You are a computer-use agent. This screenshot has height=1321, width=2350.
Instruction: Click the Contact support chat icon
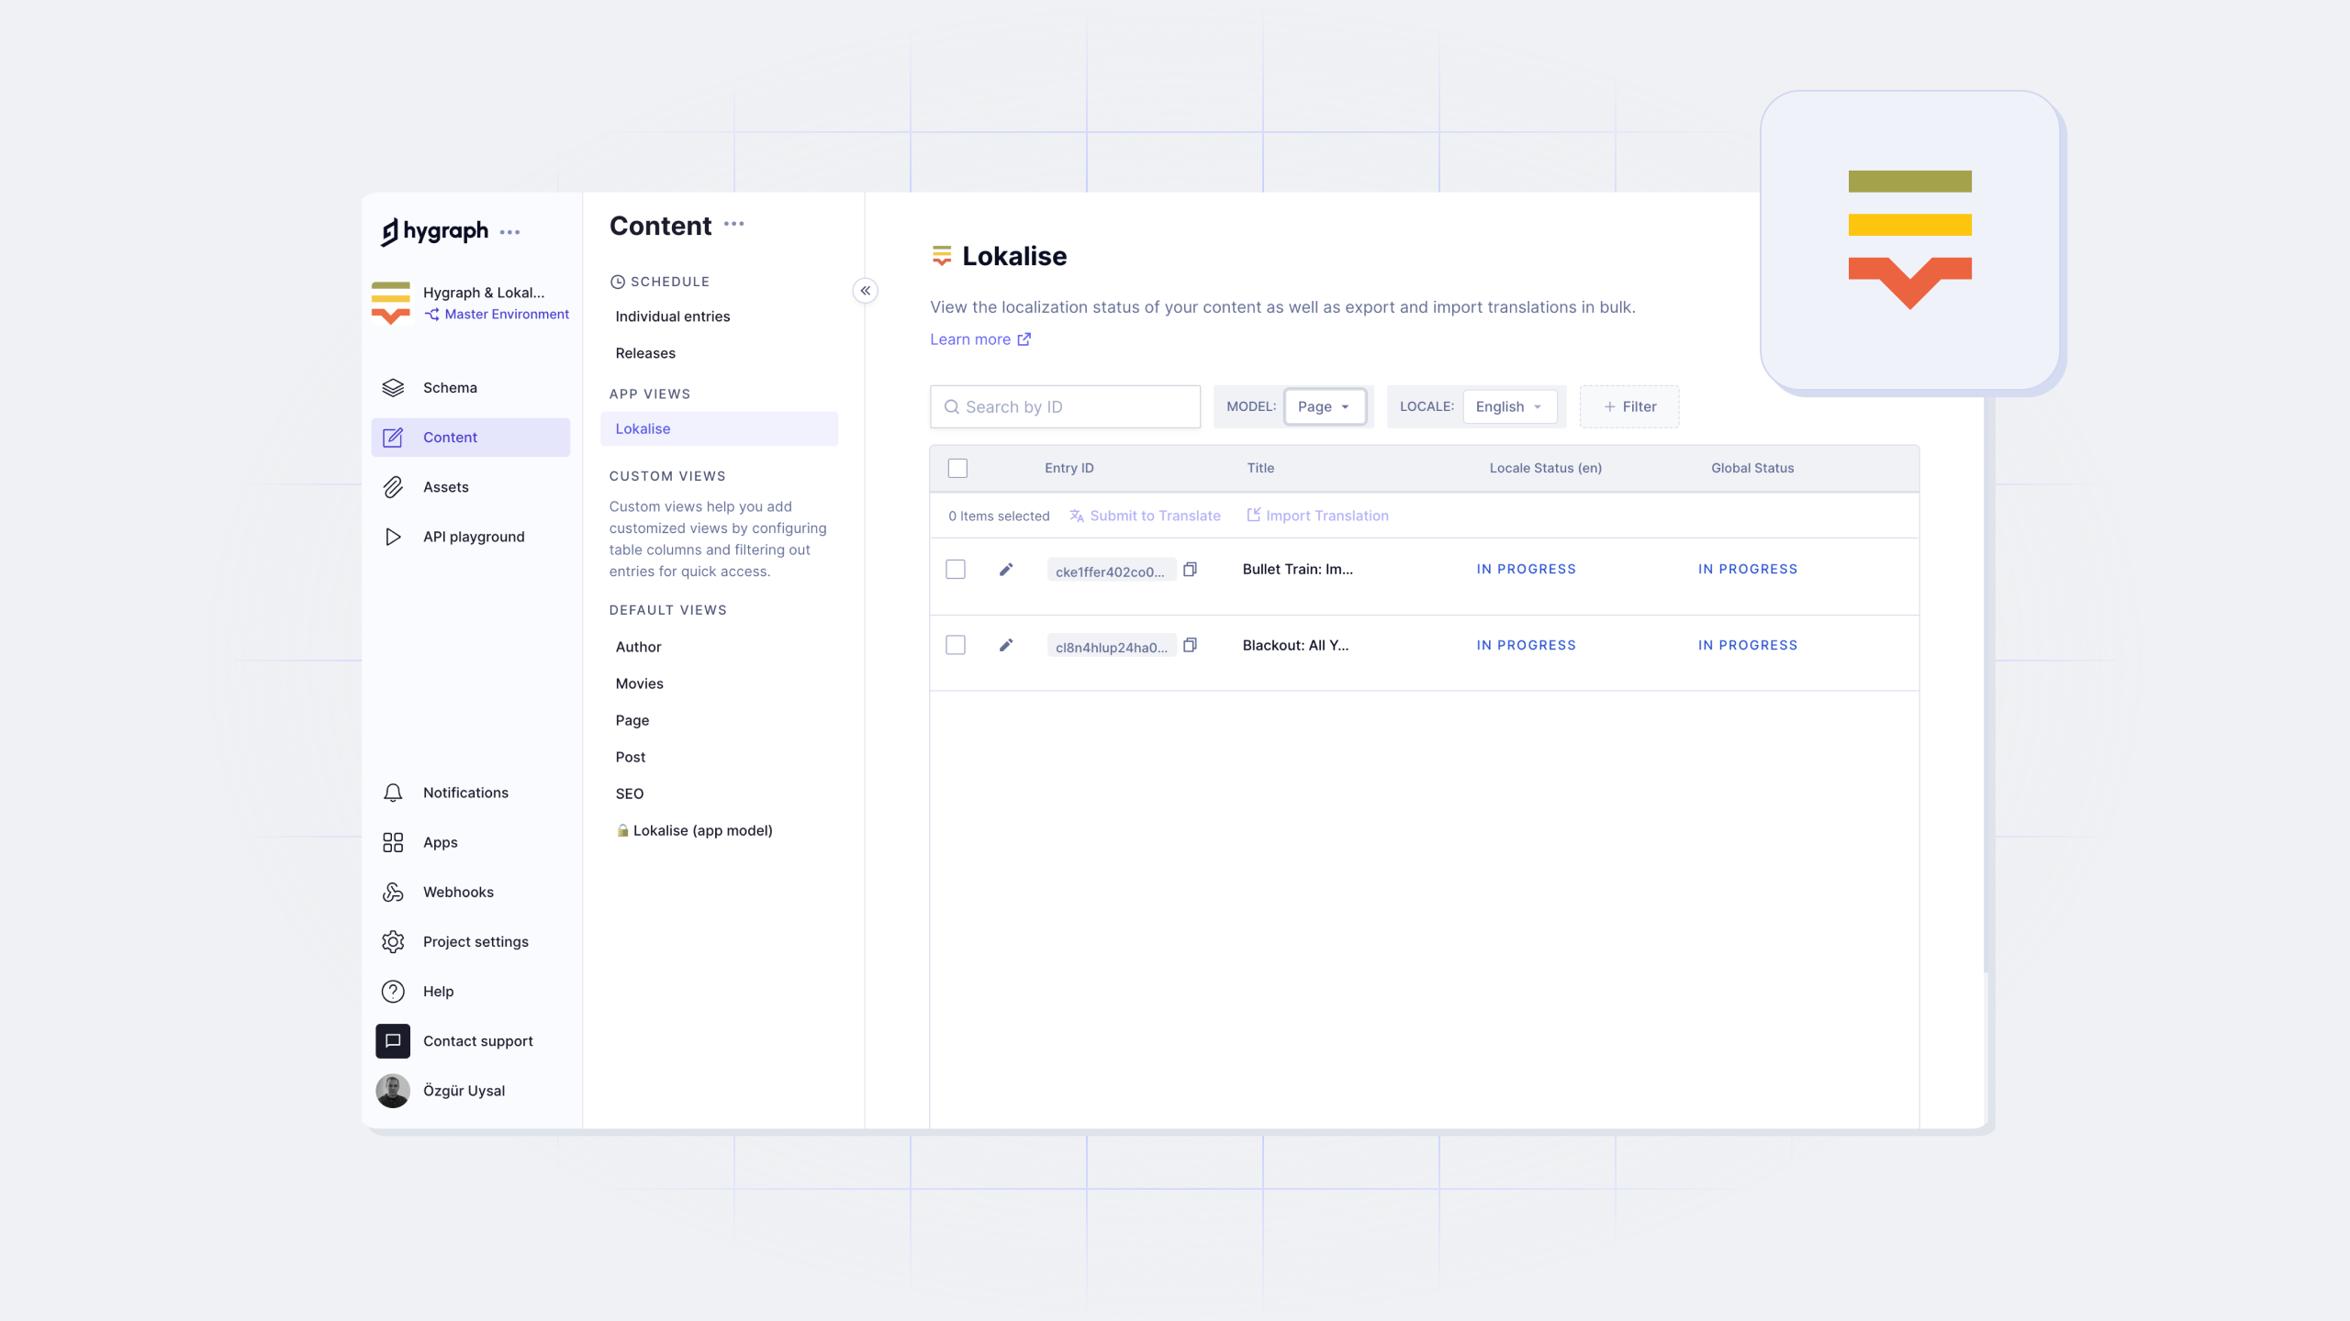click(393, 1040)
